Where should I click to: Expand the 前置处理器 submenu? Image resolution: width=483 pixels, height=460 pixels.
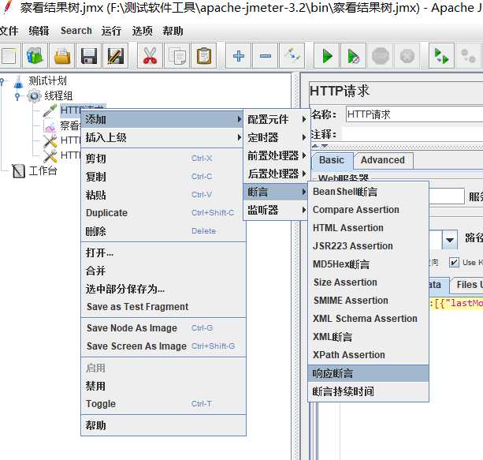click(x=277, y=155)
